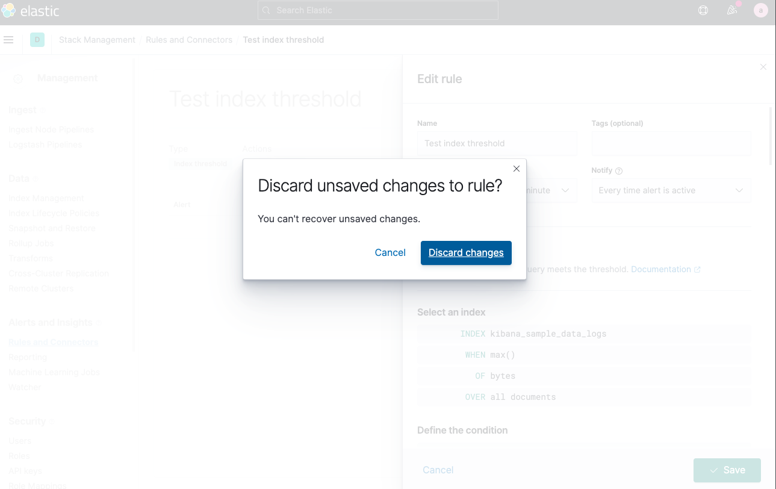This screenshot has height=489, width=776.
Task: Open the newsfeed celebration icon
Action: [x=732, y=10]
